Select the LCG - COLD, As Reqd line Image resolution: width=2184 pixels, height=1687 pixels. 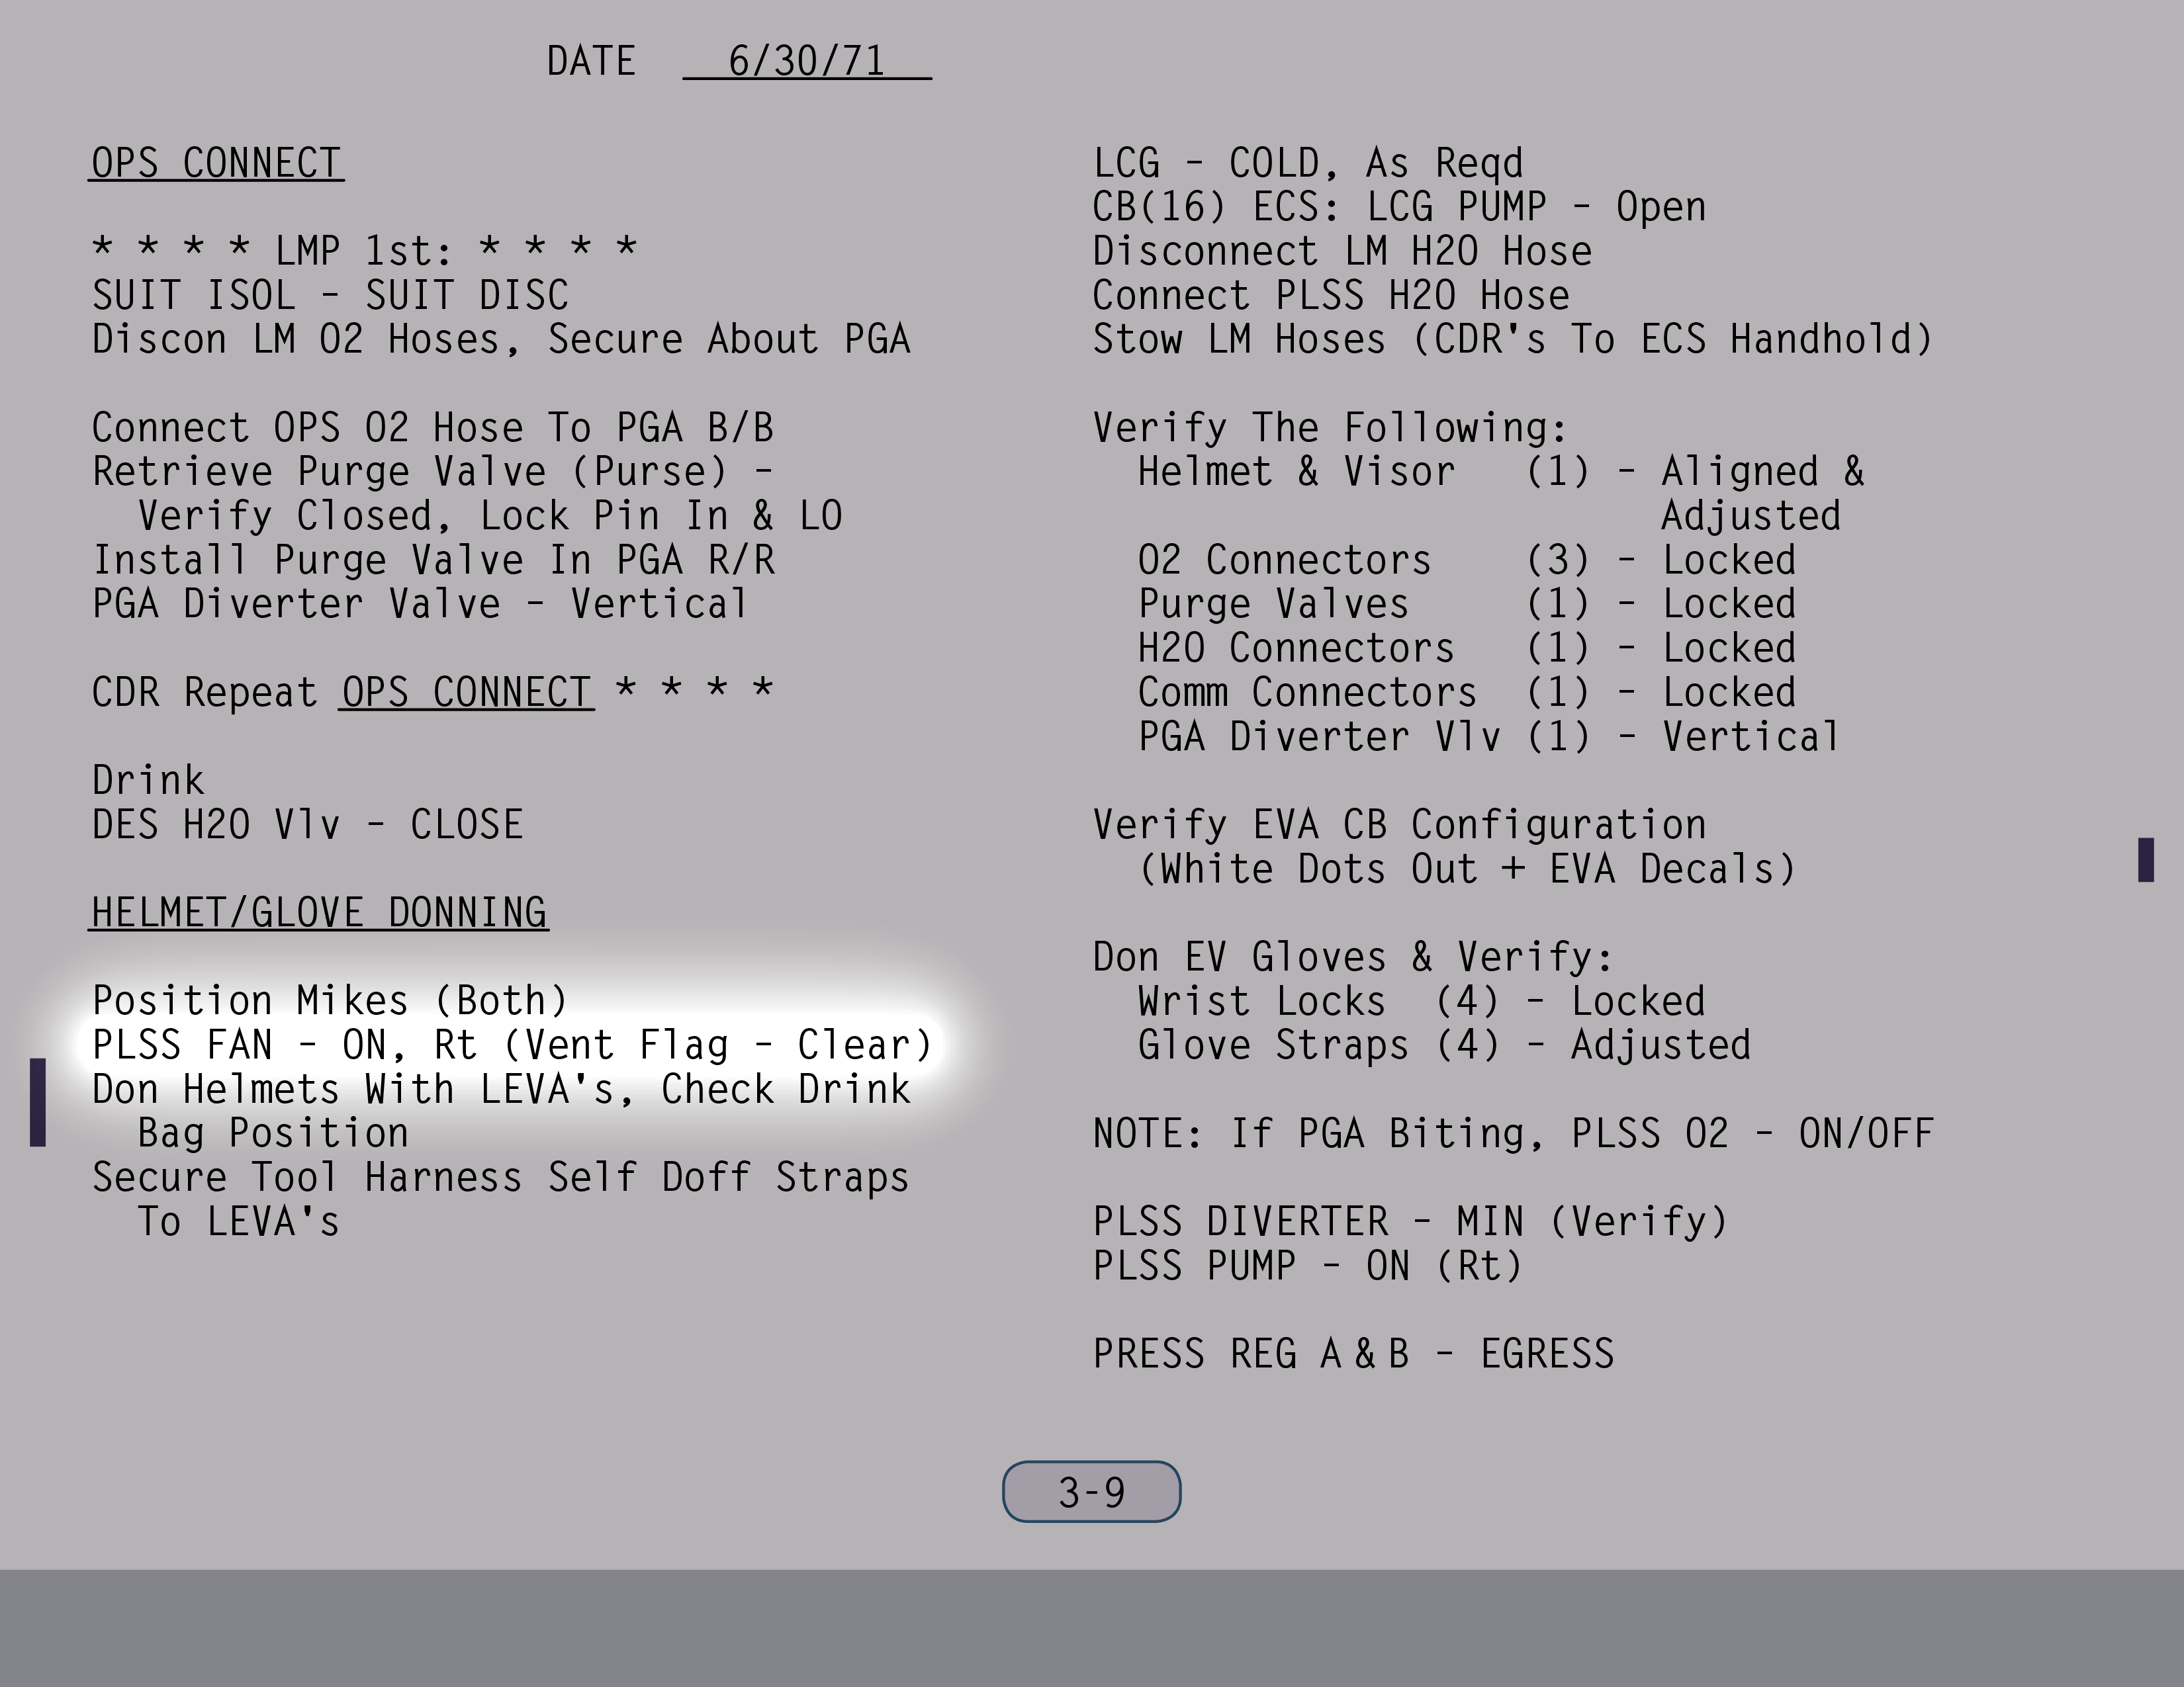click(1308, 164)
